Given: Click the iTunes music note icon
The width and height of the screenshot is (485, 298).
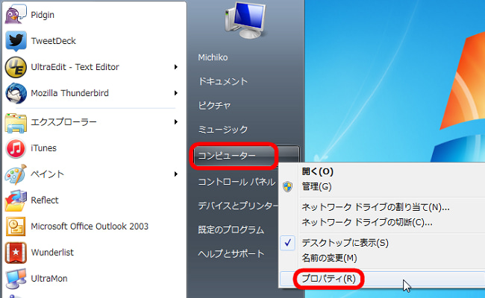Looking at the screenshot, I should coord(16,148).
